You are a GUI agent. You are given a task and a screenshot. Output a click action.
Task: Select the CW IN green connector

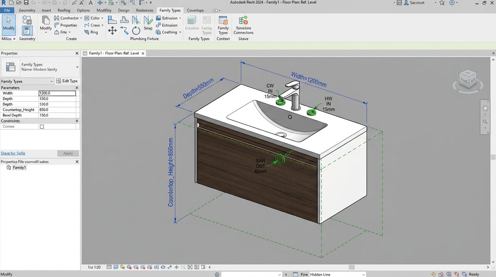tap(281, 102)
